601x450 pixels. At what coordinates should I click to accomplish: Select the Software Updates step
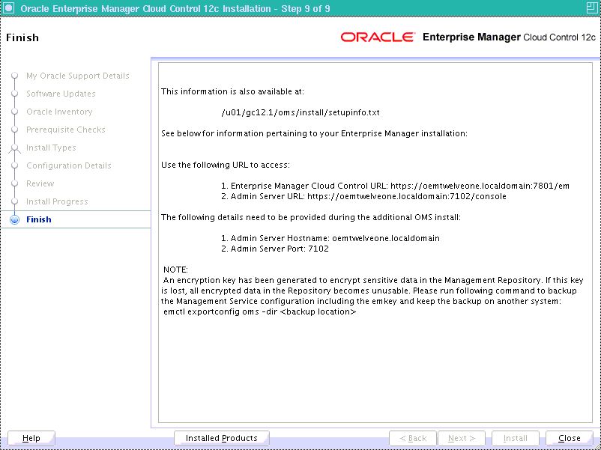coord(61,94)
